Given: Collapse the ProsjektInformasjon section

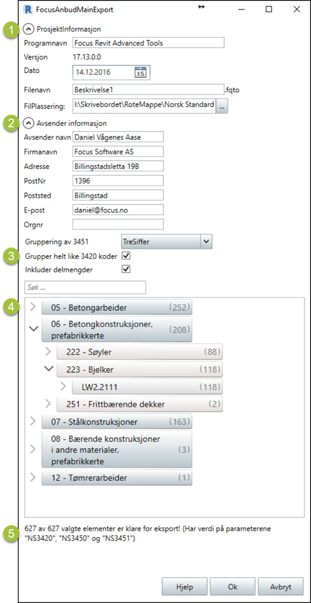Looking at the screenshot, I should pyautogui.click(x=29, y=29).
